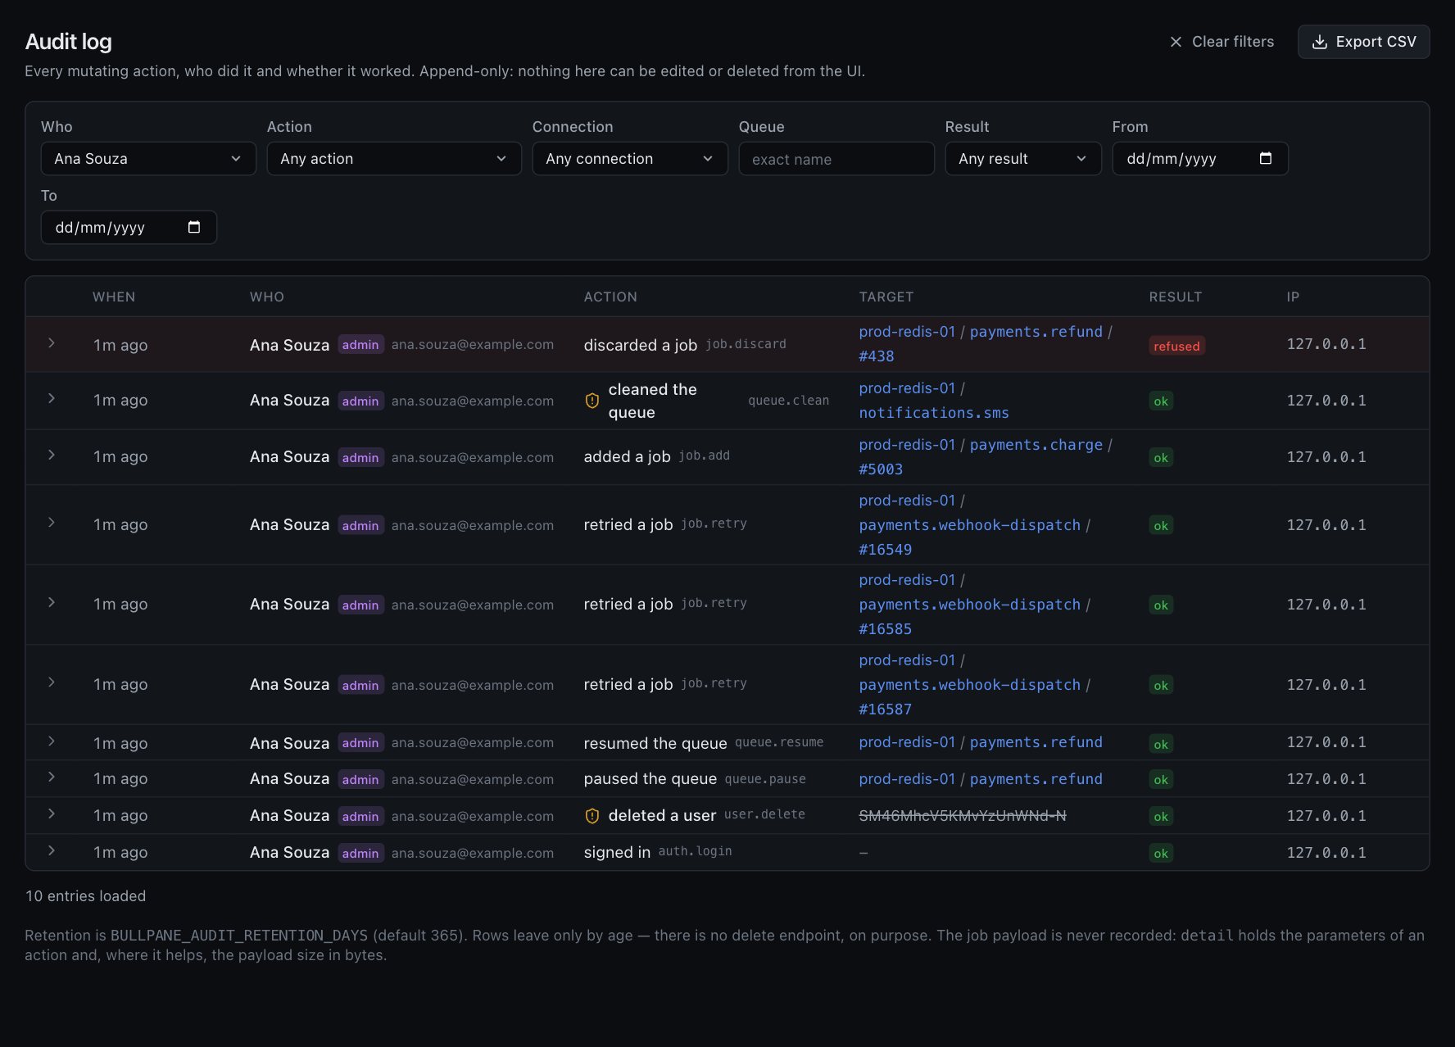Click the WHO column header

click(267, 297)
